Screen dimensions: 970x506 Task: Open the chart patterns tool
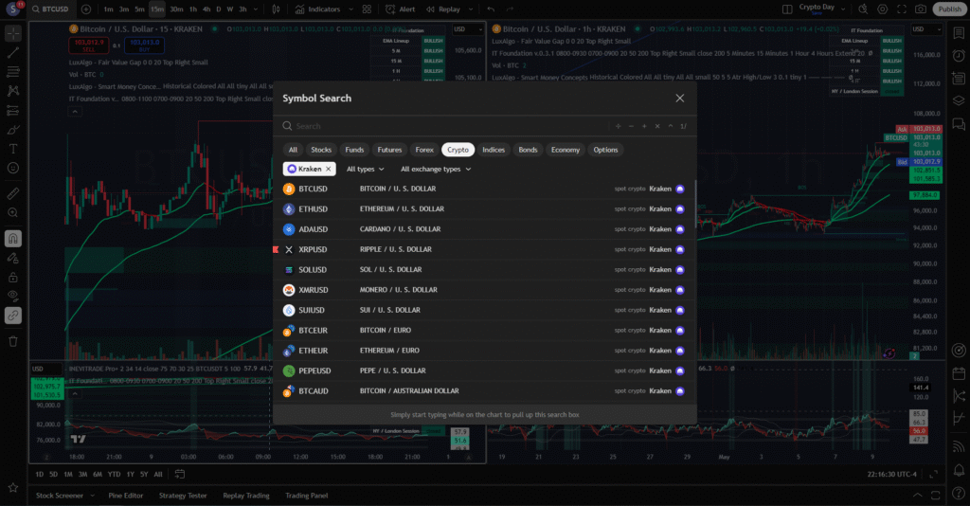click(x=13, y=91)
